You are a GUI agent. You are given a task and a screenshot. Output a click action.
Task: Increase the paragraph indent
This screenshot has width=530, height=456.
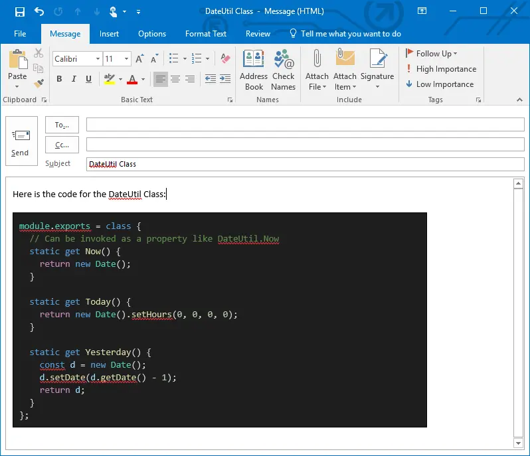pos(225,79)
